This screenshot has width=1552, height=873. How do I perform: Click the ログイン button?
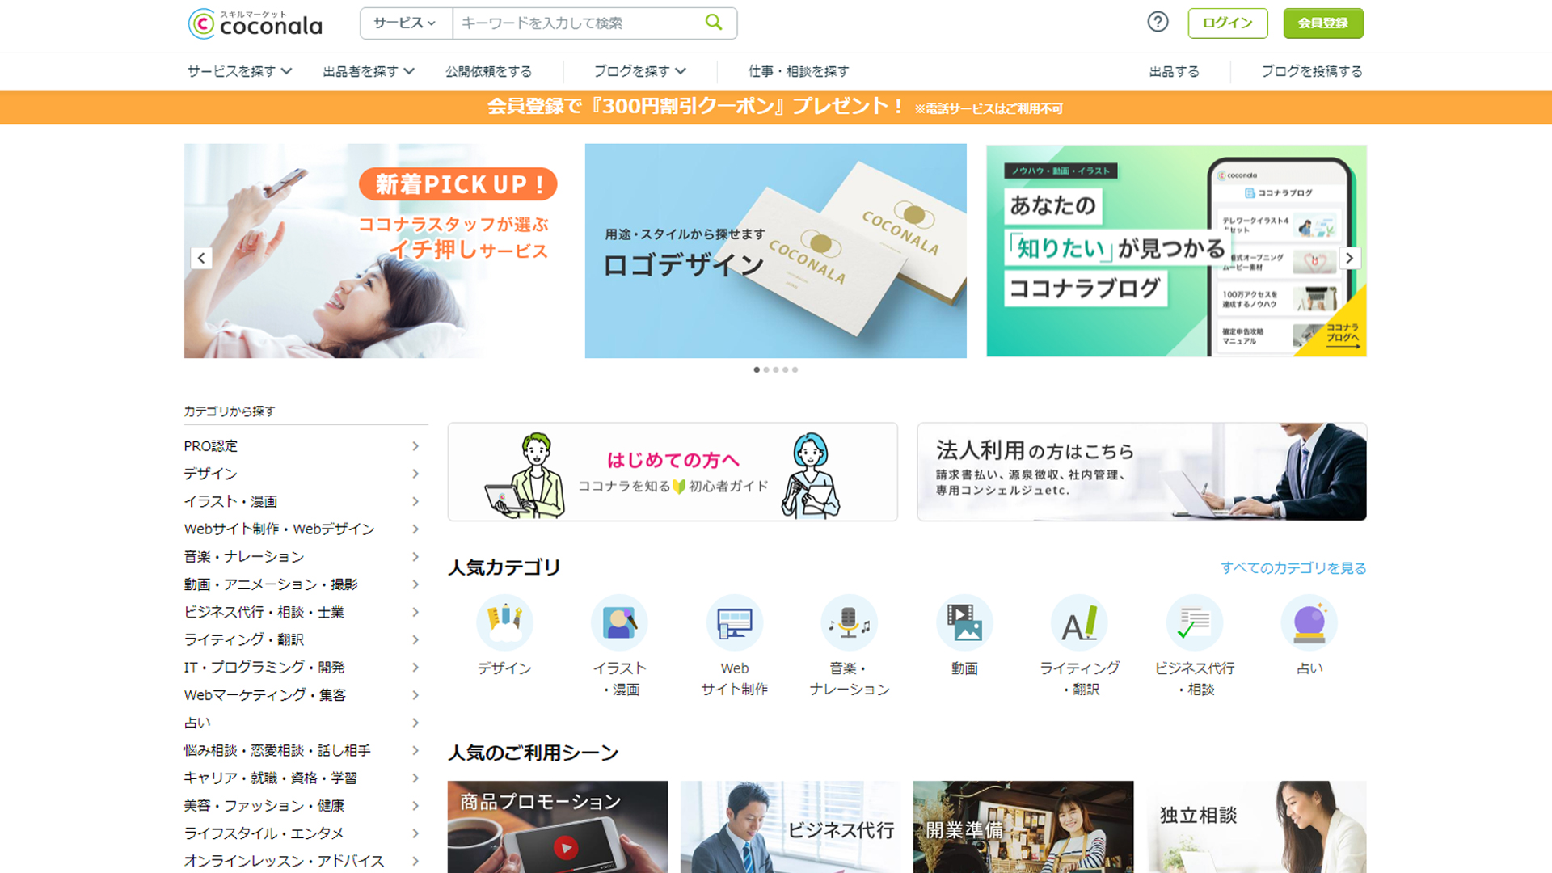coord(1227,23)
